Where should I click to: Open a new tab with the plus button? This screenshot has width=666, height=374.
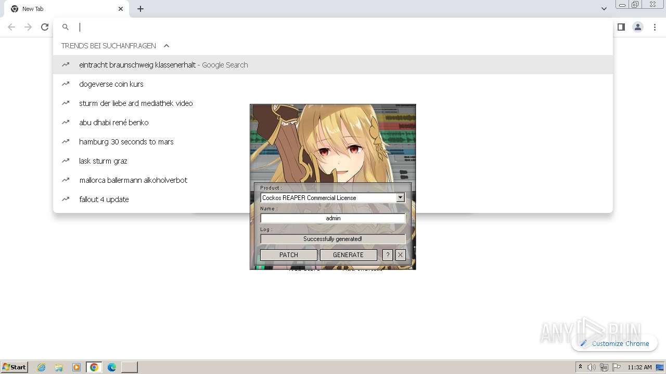pos(140,9)
